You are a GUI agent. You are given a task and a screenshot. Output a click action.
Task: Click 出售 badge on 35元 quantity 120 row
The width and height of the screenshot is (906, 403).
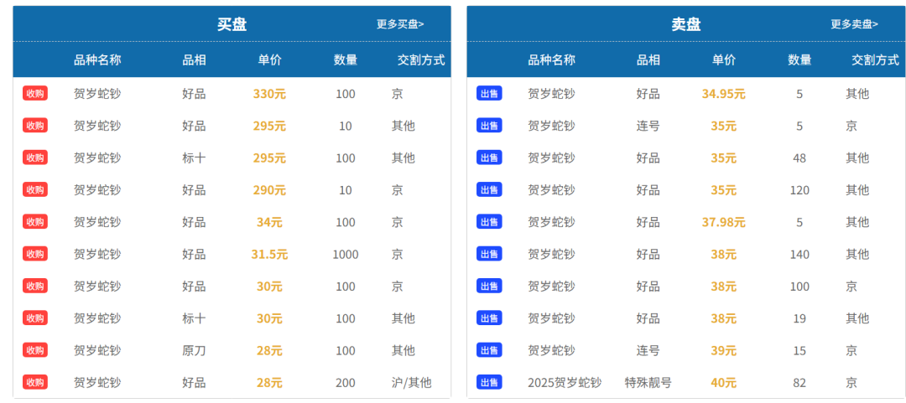tap(489, 189)
